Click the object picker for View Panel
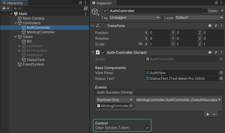 click(x=221, y=73)
